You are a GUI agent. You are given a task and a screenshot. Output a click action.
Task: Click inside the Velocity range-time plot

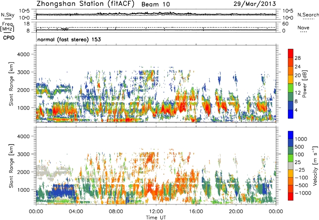click(156, 166)
